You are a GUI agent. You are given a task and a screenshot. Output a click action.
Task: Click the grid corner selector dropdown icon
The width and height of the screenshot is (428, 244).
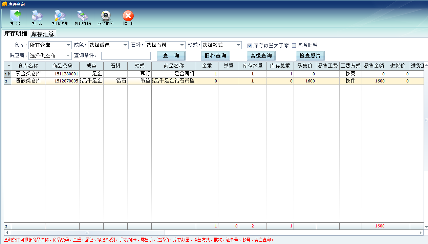[x=8, y=66]
